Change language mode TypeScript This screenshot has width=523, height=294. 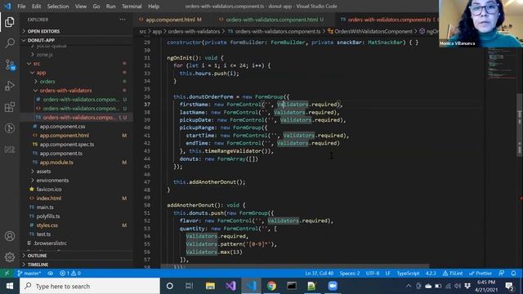click(x=408, y=273)
